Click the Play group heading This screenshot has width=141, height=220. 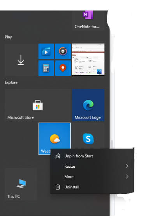(x=8, y=37)
